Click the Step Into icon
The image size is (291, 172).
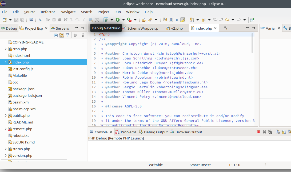coord(71,20)
